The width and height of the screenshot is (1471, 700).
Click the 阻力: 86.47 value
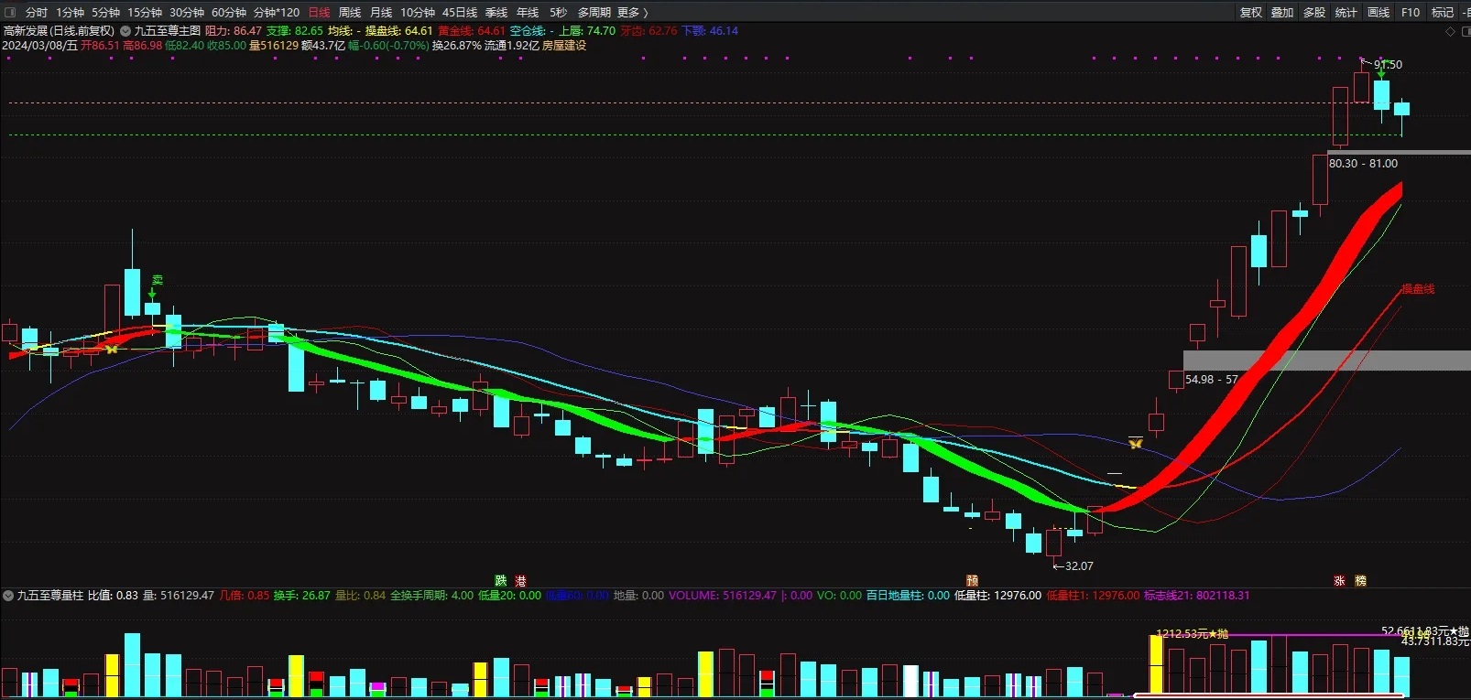tap(234, 31)
